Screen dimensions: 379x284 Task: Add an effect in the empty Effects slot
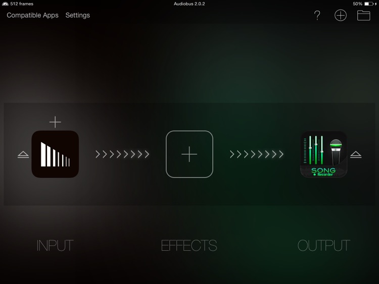(x=189, y=154)
